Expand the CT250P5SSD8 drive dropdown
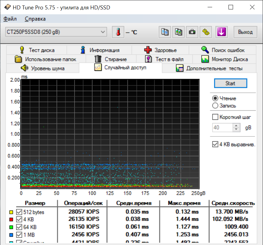263x245 pixels. coord(103,32)
